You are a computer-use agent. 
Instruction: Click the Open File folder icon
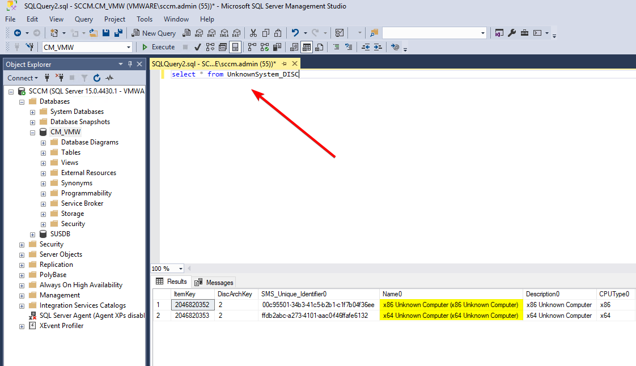[x=93, y=33]
